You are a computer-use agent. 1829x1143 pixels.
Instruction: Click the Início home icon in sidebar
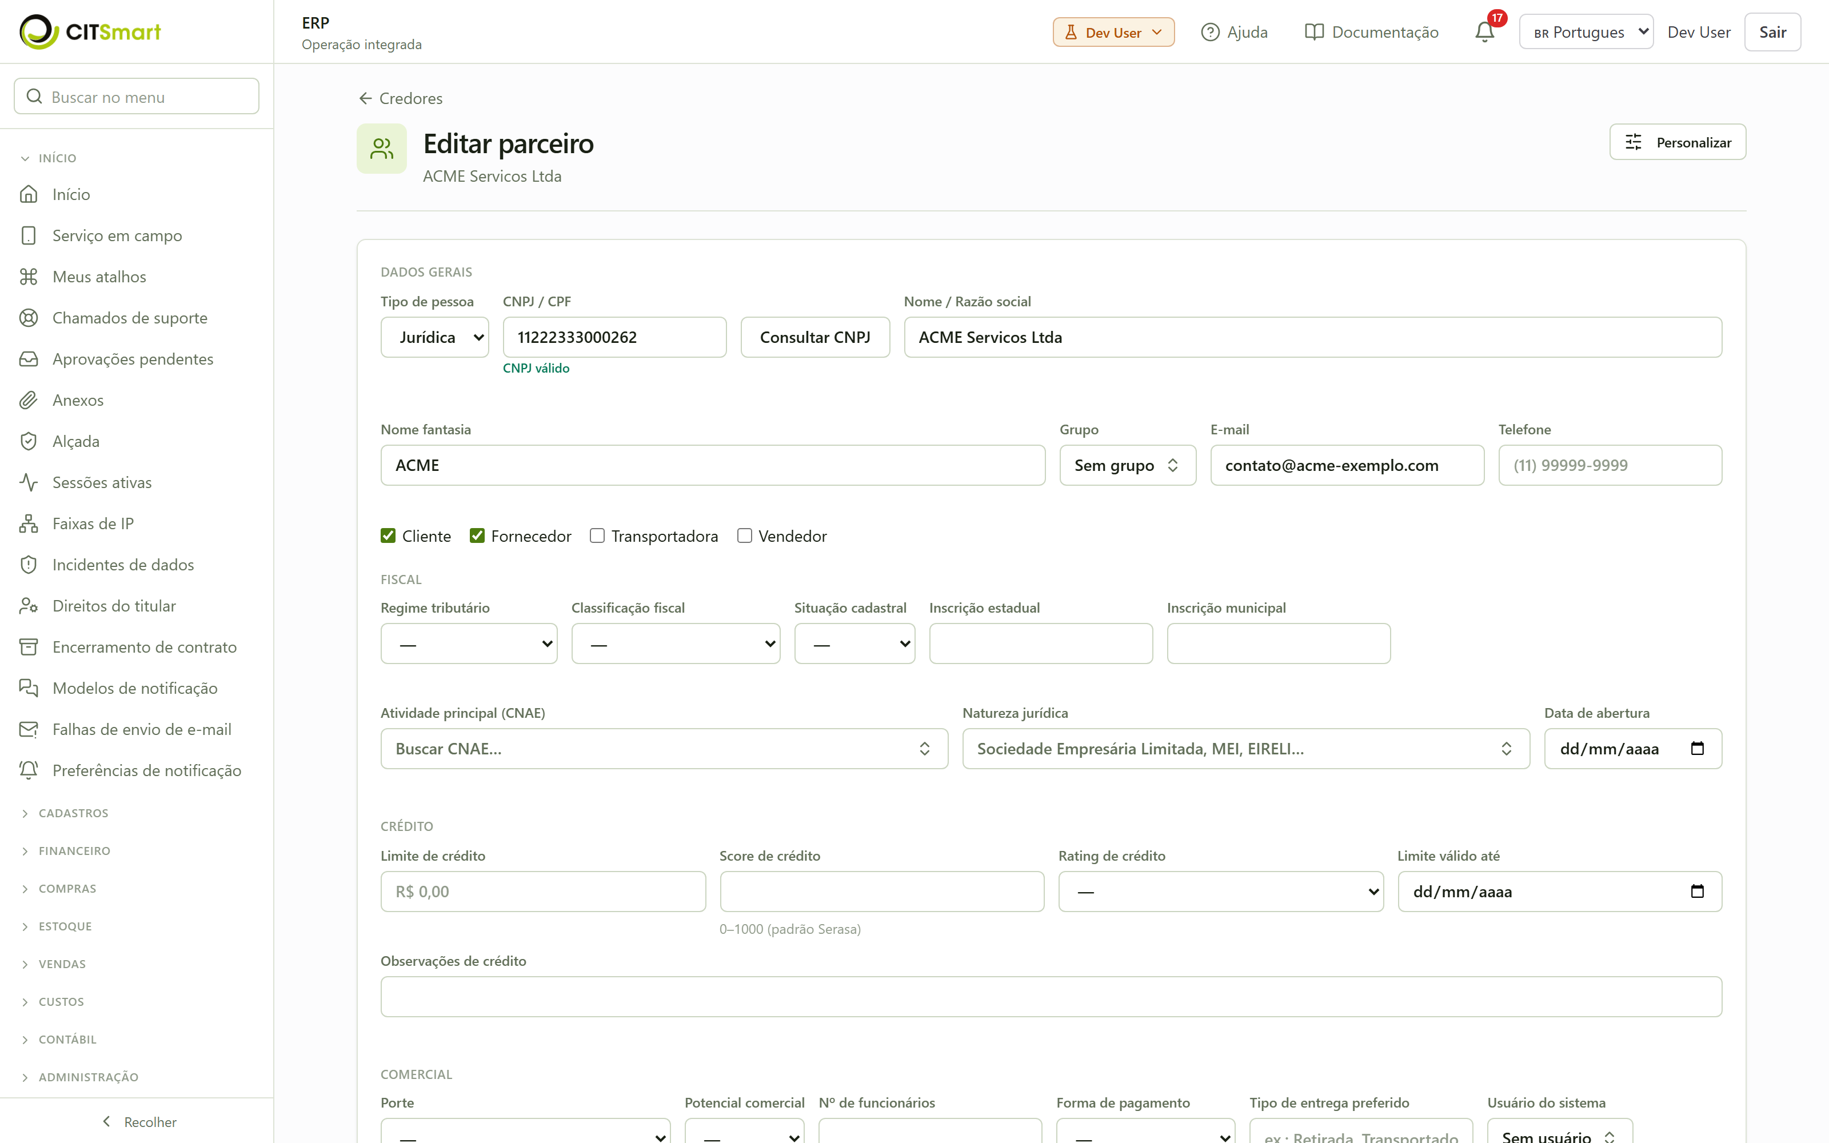[x=29, y=194]
